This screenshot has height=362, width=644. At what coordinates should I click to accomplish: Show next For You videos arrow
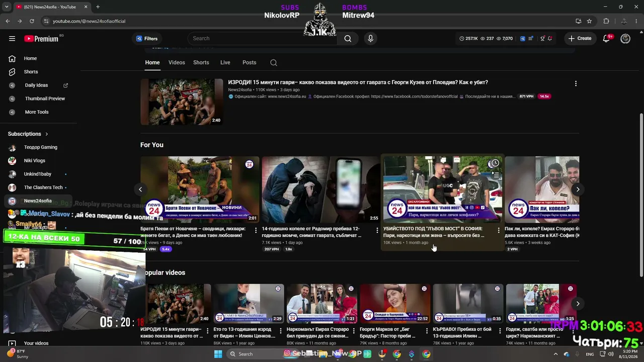[x=578, y=190]
